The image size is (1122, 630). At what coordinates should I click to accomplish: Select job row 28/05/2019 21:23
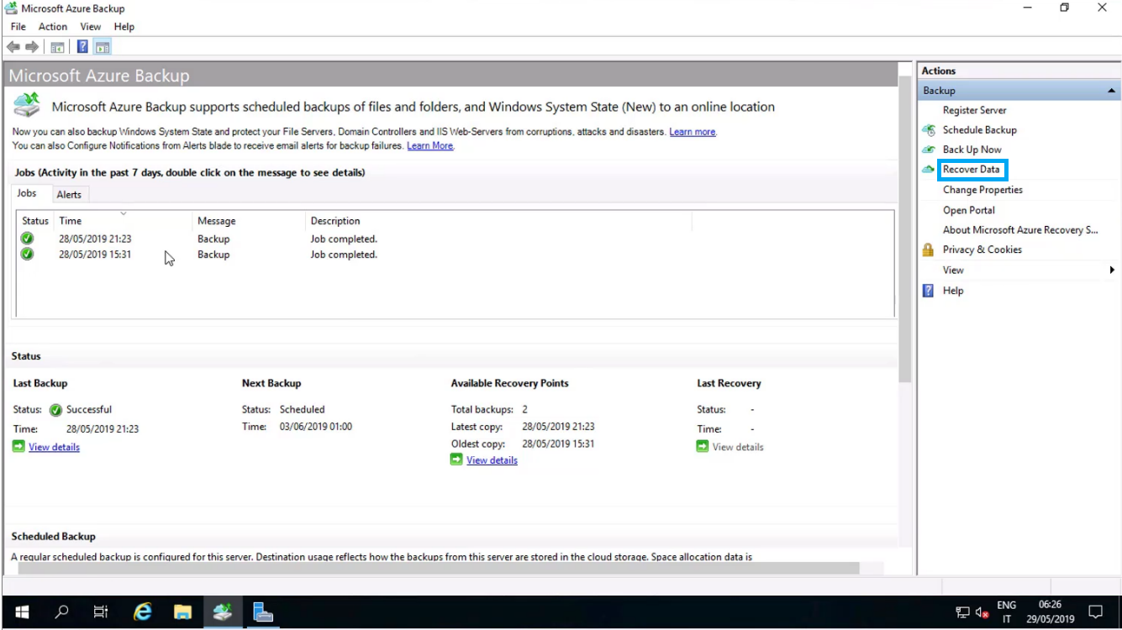454,239
